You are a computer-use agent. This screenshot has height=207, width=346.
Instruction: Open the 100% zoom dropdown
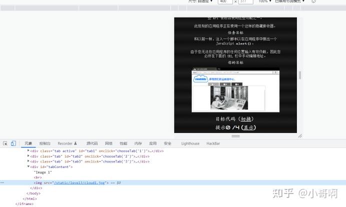click(265, 1)
